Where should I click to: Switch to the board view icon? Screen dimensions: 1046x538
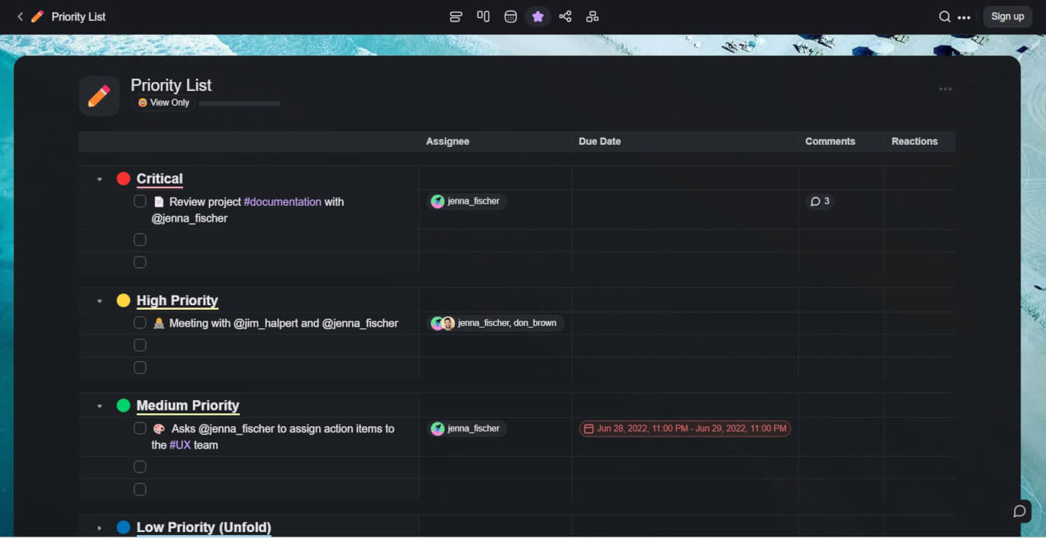[483, 16]
